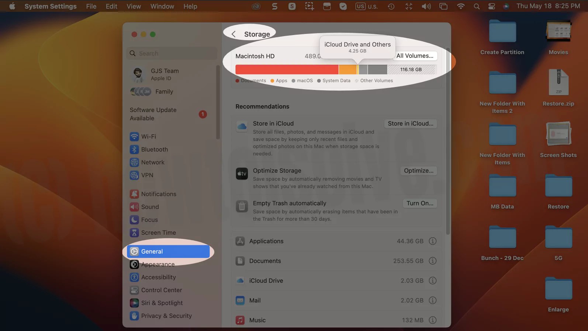The height and width of the screenshot is (331, 588).
Task: Click the settings Search field
Action: pyautogui.click(x=172, y=53)
